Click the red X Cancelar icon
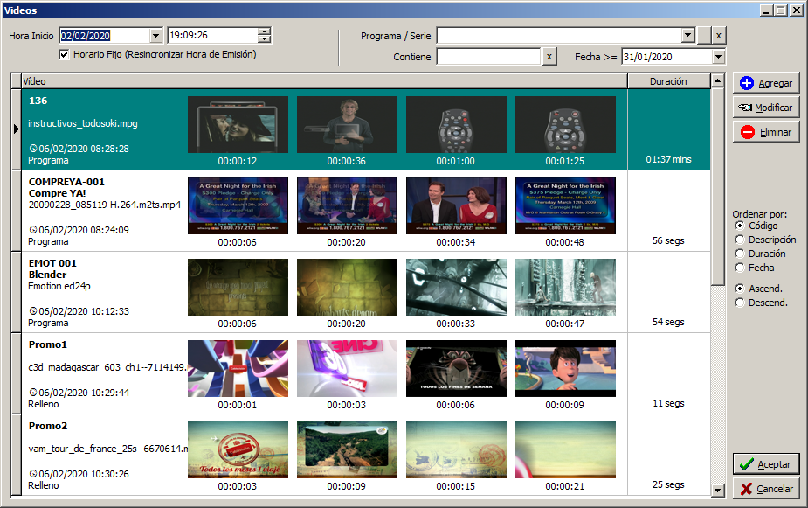 tap(745, 489)
